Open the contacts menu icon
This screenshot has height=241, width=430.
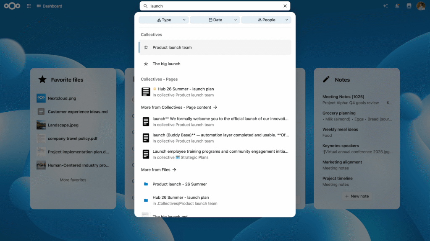409,6
